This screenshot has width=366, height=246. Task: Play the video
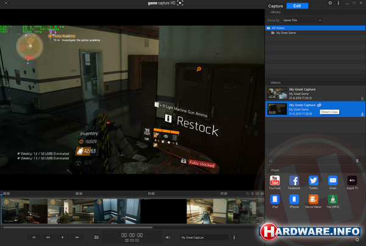click(x=62, y=237)
